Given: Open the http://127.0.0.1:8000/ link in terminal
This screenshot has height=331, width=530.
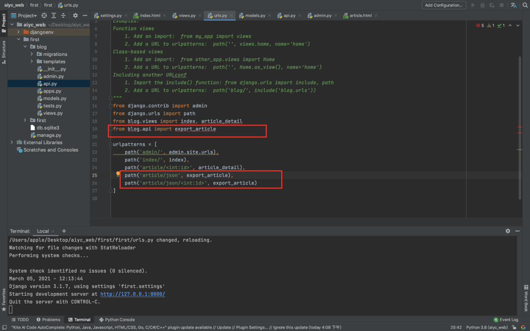Looking at the screenshot, I should [132, 294].
